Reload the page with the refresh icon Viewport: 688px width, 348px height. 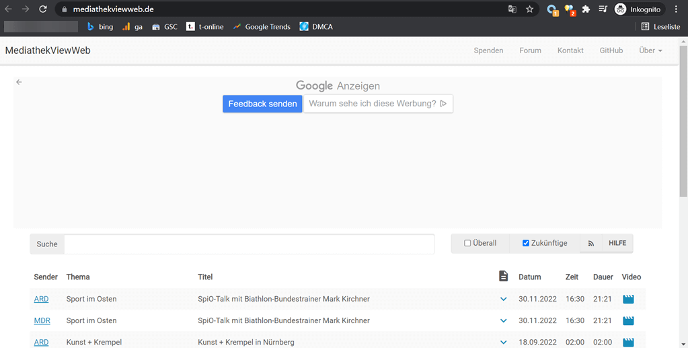click(42, 9)
